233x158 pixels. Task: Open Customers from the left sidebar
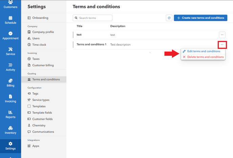tap(10, 4)
